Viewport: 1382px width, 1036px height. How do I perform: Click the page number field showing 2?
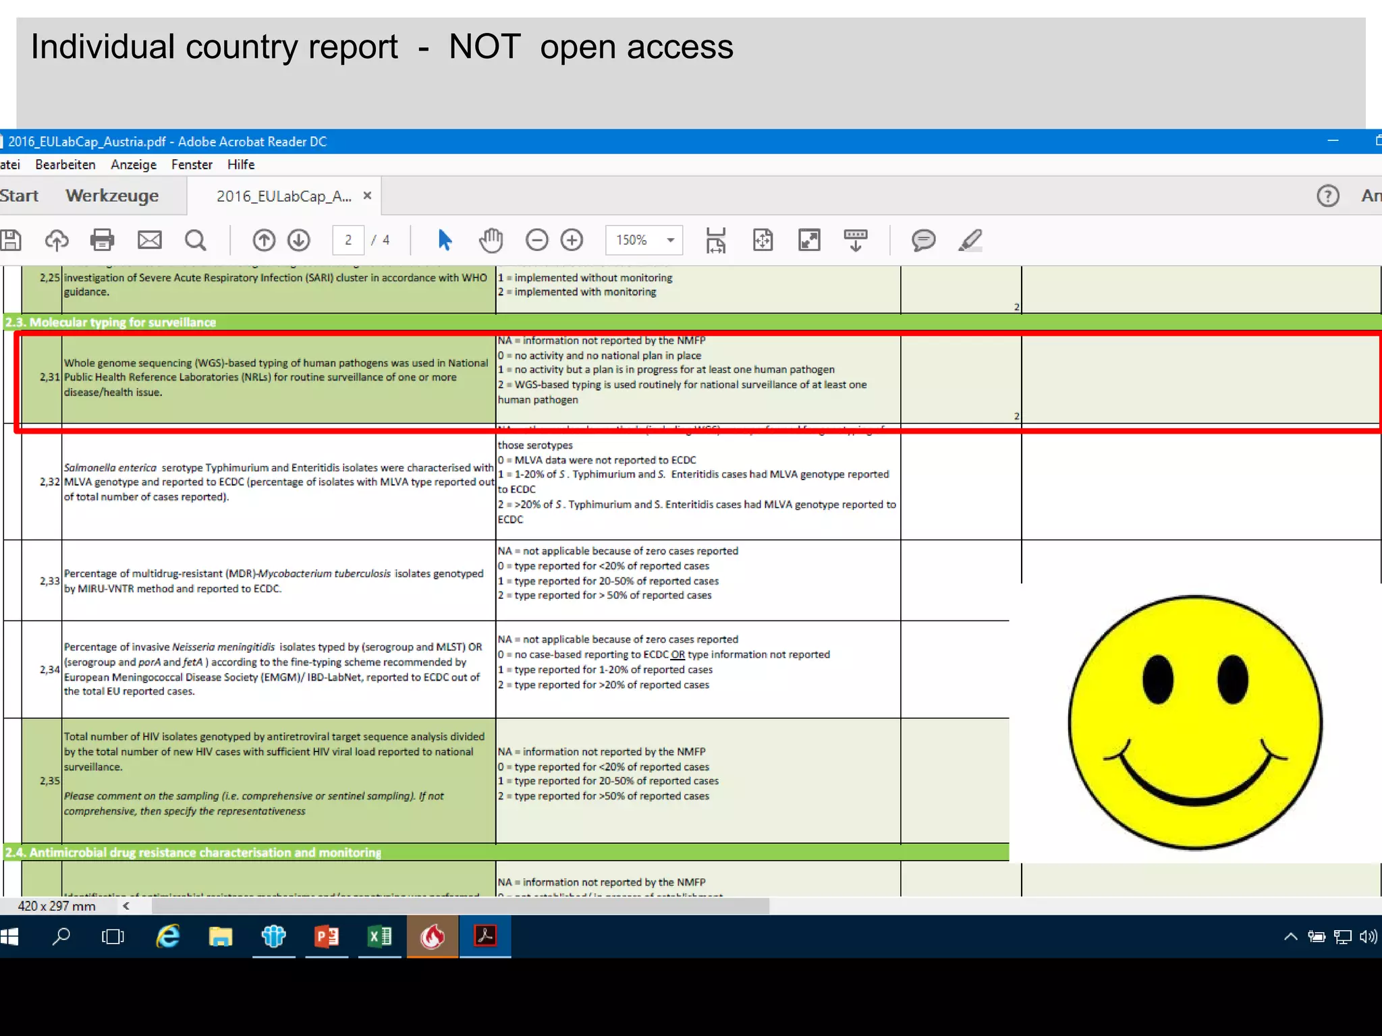click(x=348, y=240)
